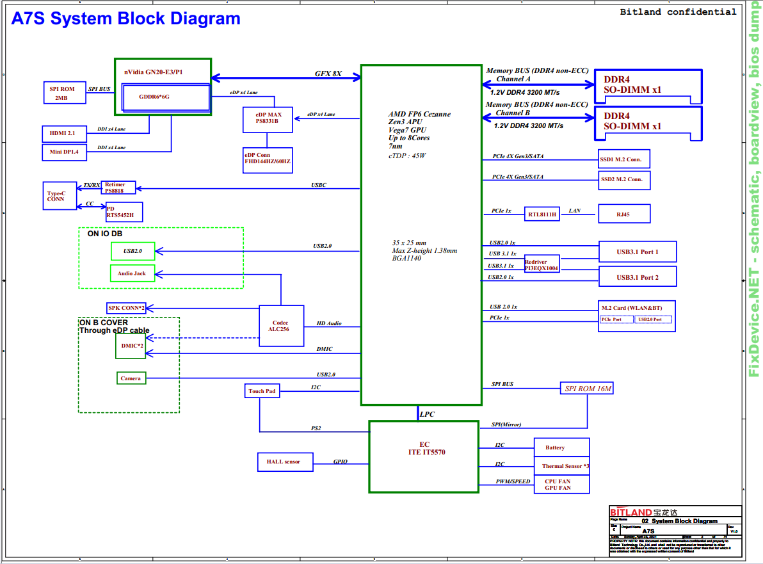Screen dimensions: 763x564
Task: Click the SPI ROM 16M block
Action: click(x=587, y=389)
